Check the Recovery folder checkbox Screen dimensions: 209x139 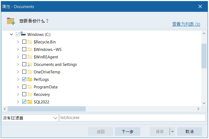[24, 94]
